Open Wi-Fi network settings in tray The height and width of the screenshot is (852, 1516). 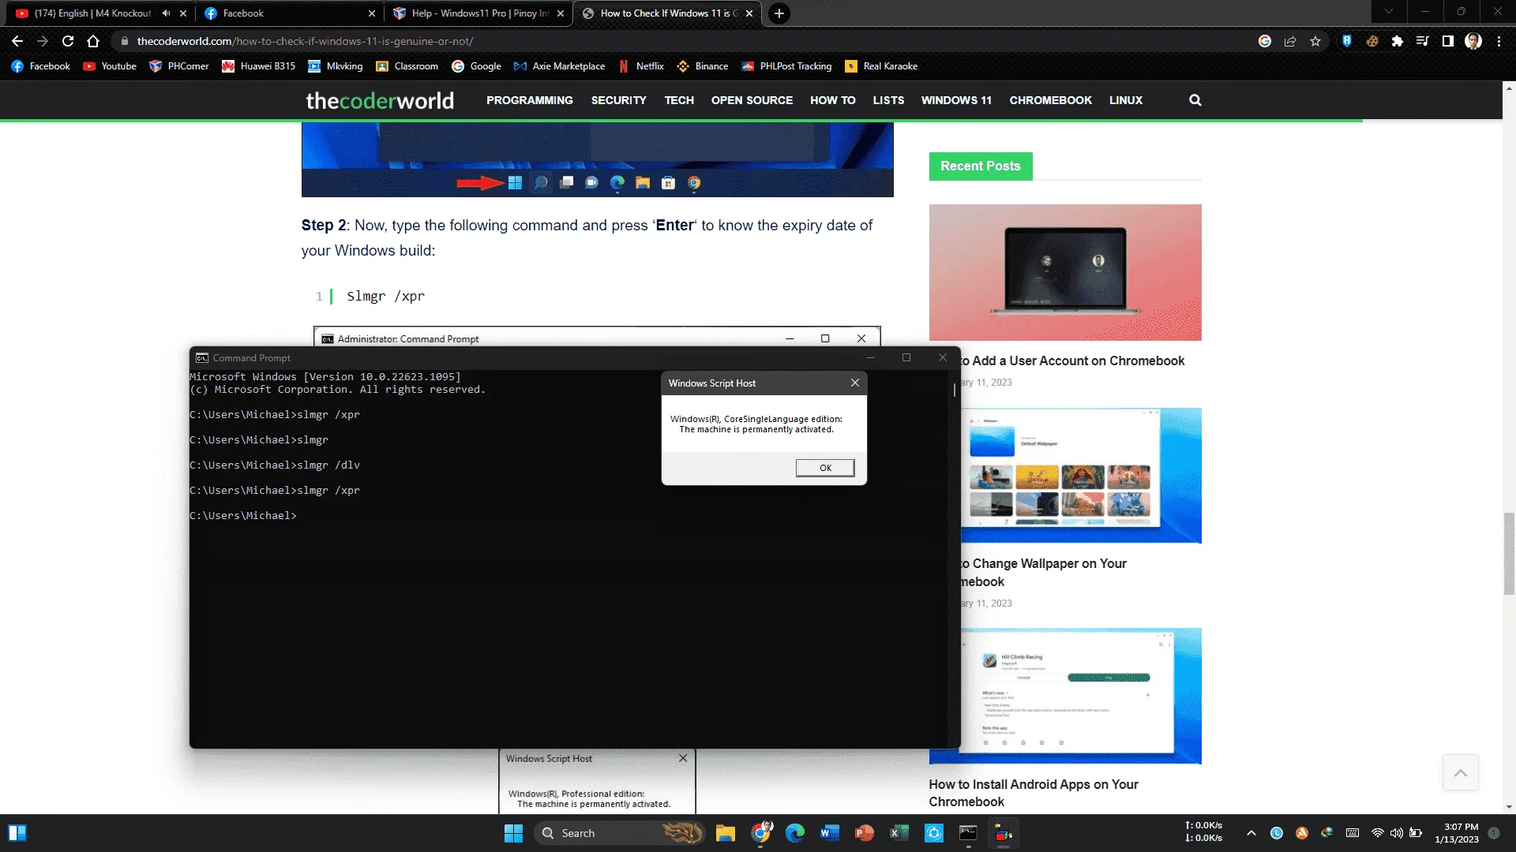(x=1378, y=833)
